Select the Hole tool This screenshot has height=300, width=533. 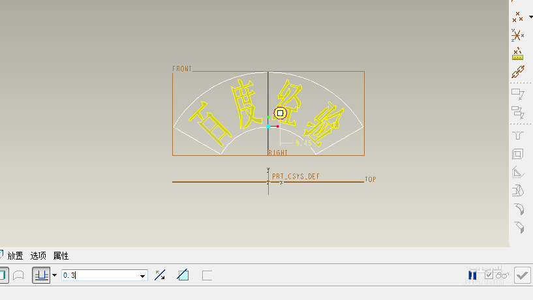[518, 136]
